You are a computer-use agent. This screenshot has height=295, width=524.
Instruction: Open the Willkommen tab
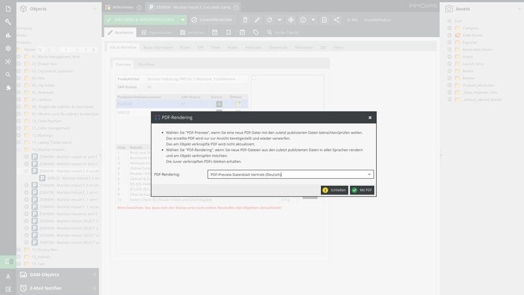(123, 7)
